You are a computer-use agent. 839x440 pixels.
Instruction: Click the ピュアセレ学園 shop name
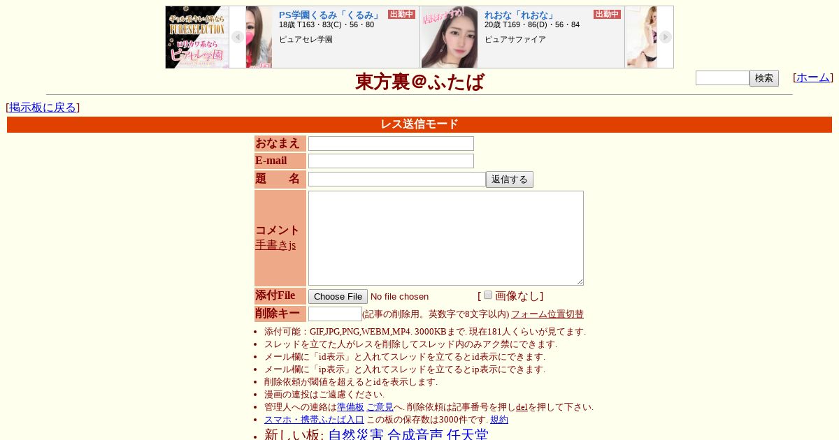pos(306,39)
